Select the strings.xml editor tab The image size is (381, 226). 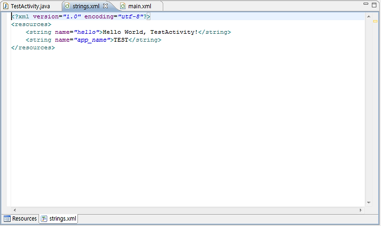coord(86,6)
